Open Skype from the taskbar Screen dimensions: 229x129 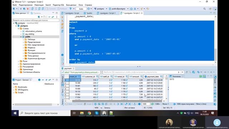tap(97, 113)
